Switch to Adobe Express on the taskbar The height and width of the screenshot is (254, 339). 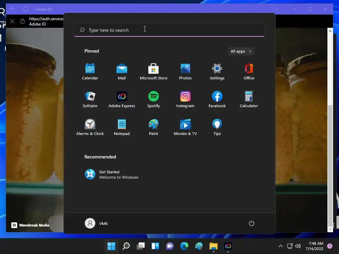coord(228,246)
